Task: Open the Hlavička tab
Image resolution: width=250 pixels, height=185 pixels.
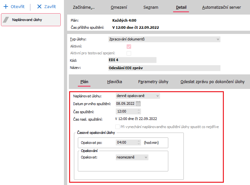Action: coord(114,82)
